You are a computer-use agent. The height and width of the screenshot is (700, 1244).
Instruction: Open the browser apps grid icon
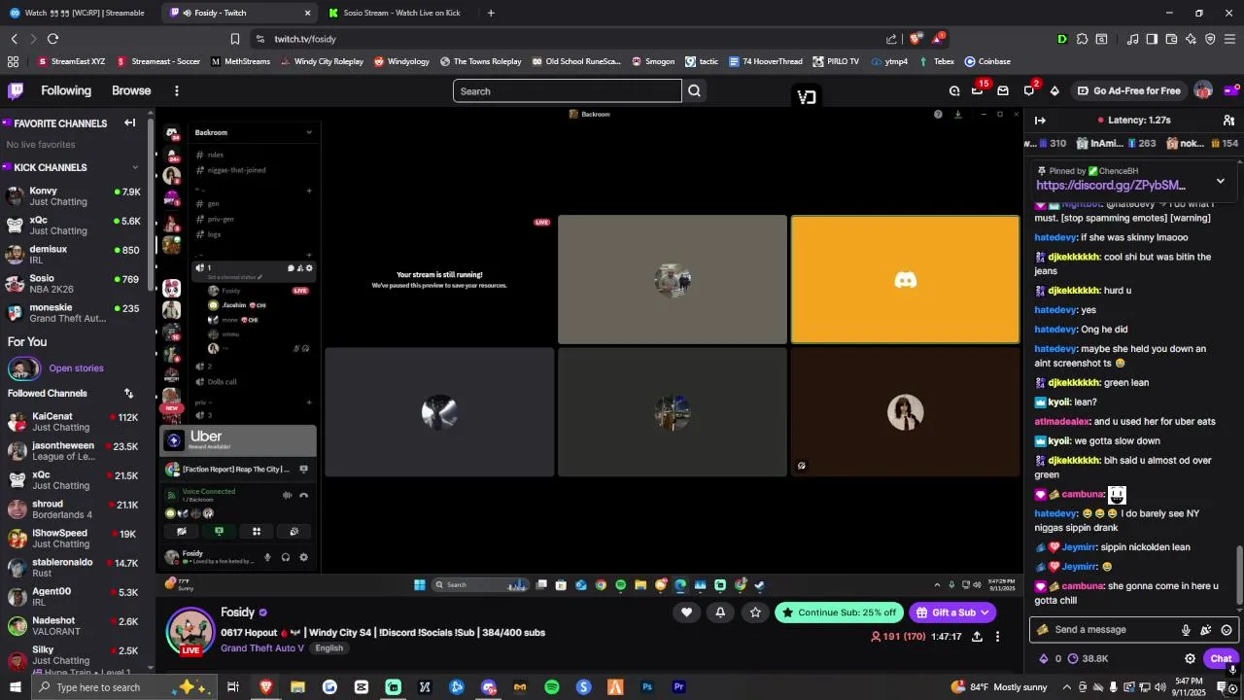click(x=13, y=61)
